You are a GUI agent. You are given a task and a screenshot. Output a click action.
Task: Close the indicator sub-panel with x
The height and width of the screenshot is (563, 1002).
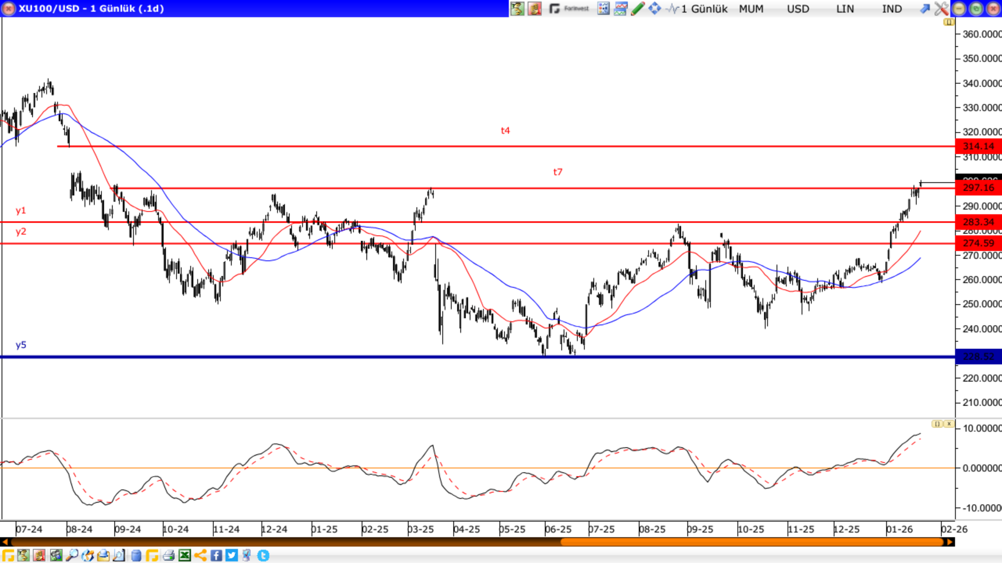(x=949, y=424)
